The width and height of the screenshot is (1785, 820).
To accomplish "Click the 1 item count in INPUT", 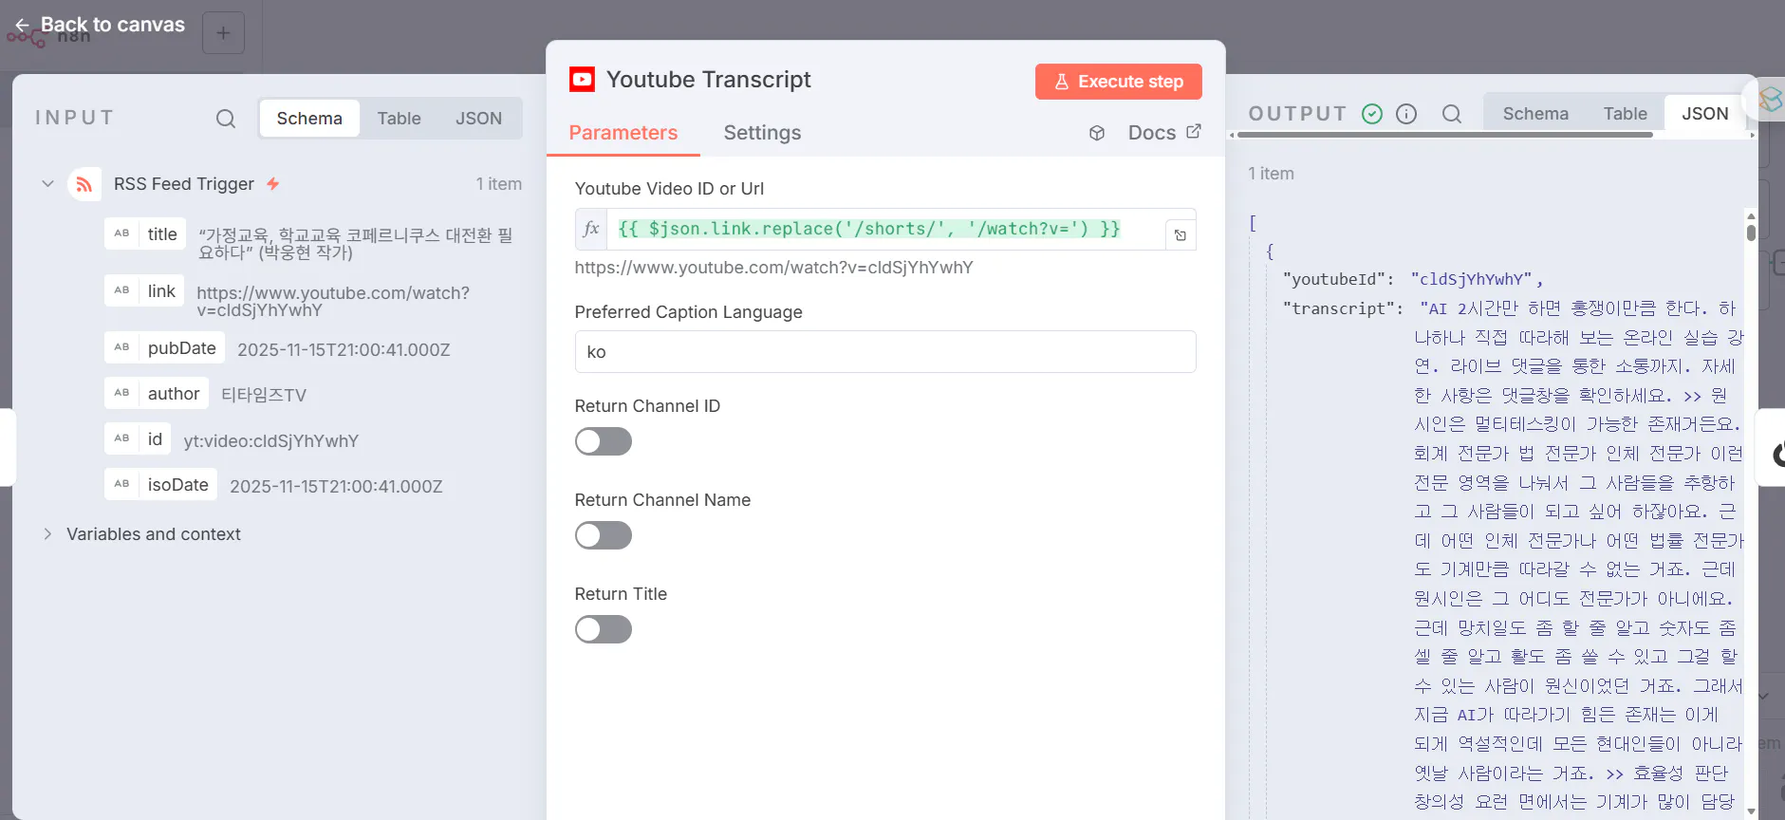I will (x=499, y=184).
